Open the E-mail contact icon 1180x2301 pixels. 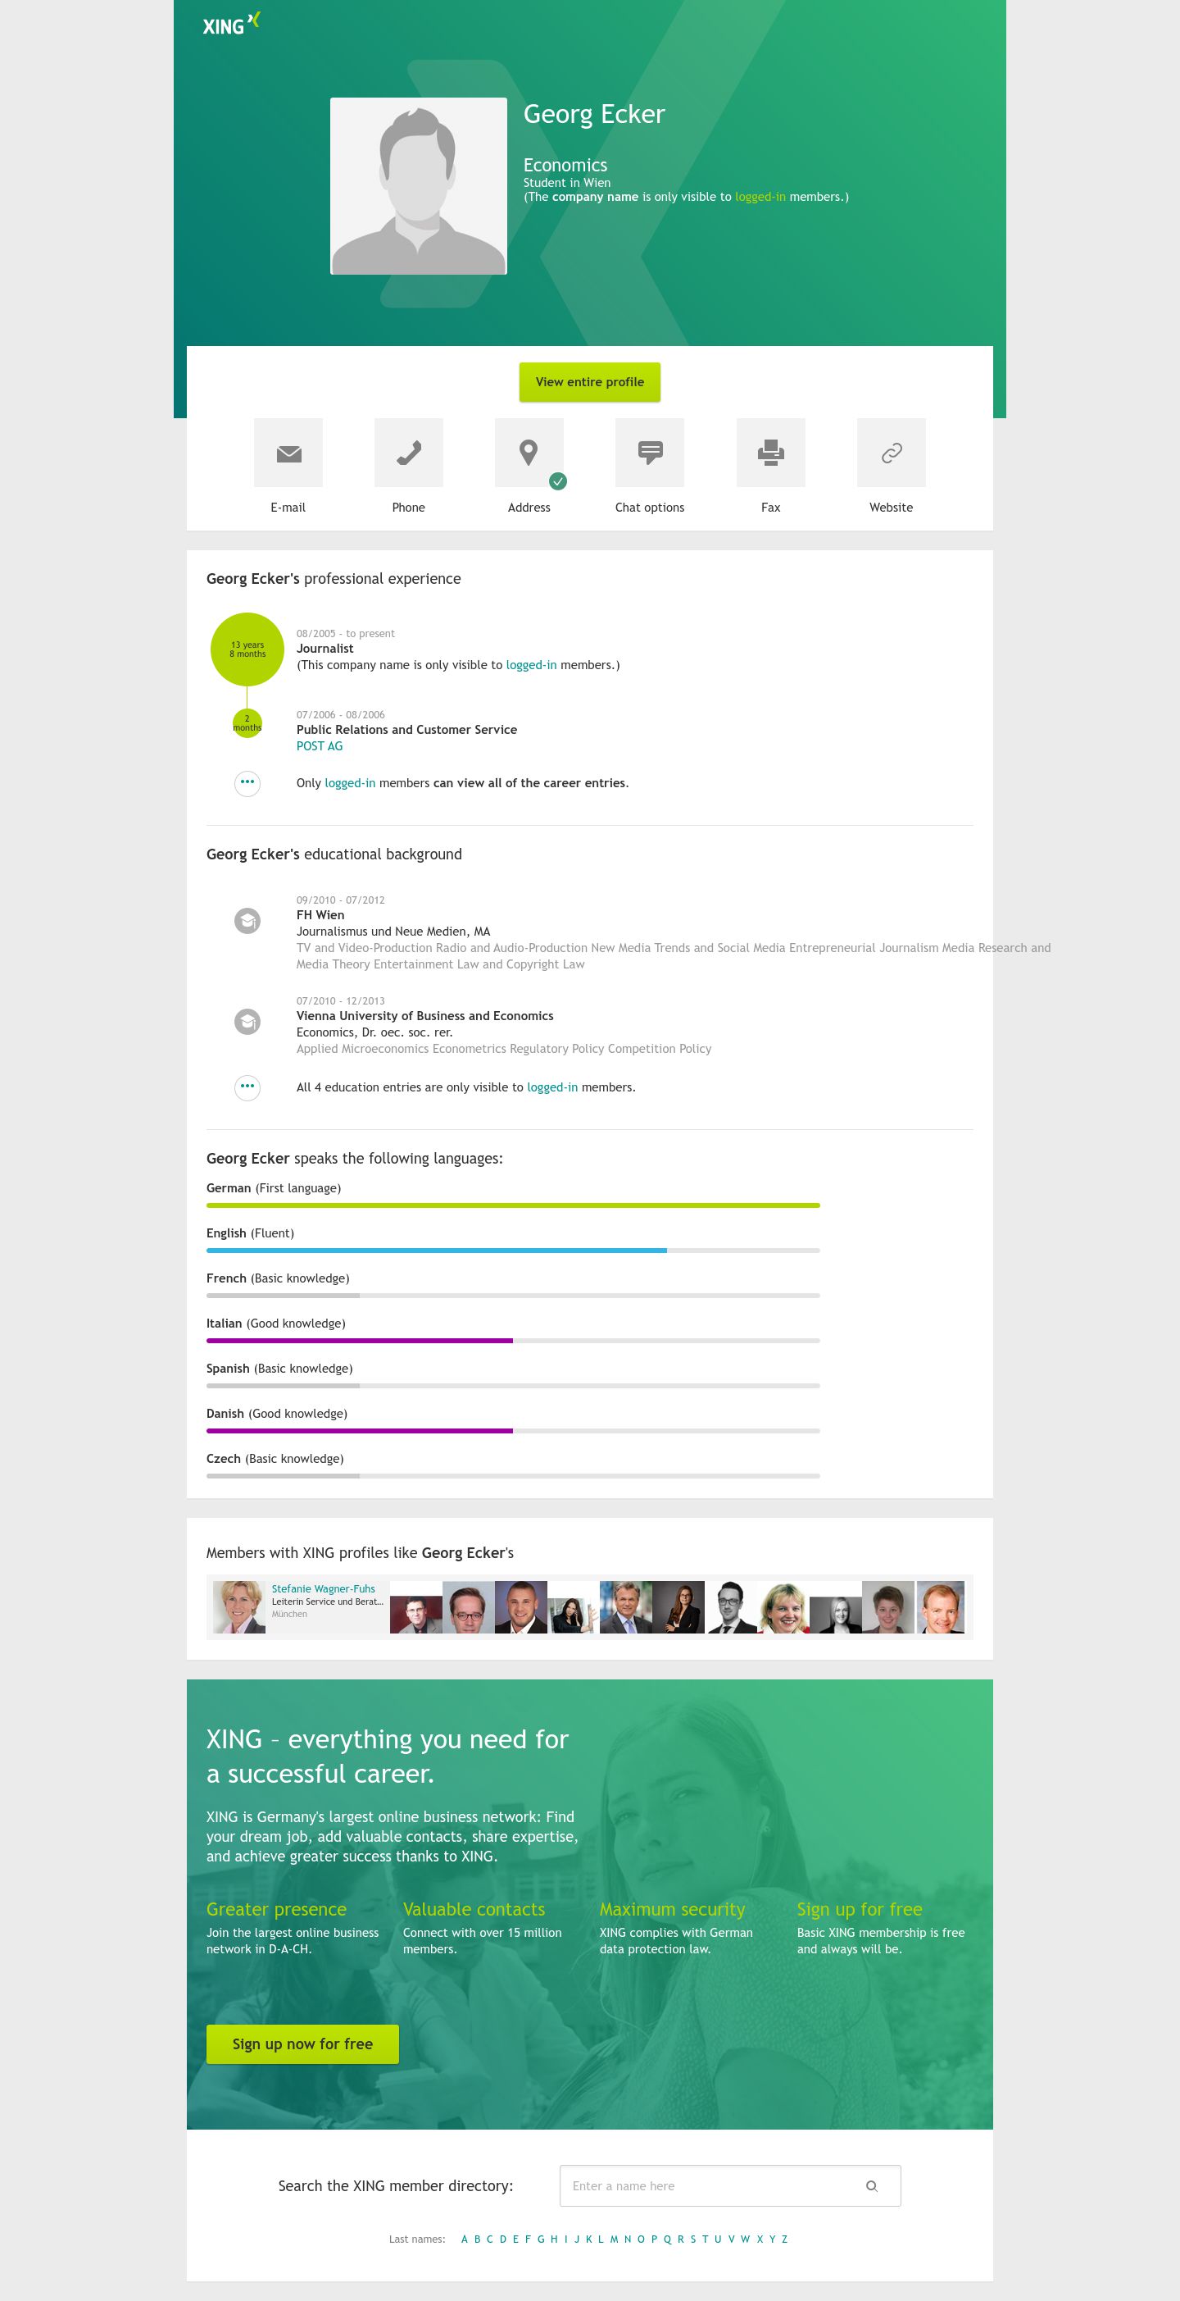288,453
